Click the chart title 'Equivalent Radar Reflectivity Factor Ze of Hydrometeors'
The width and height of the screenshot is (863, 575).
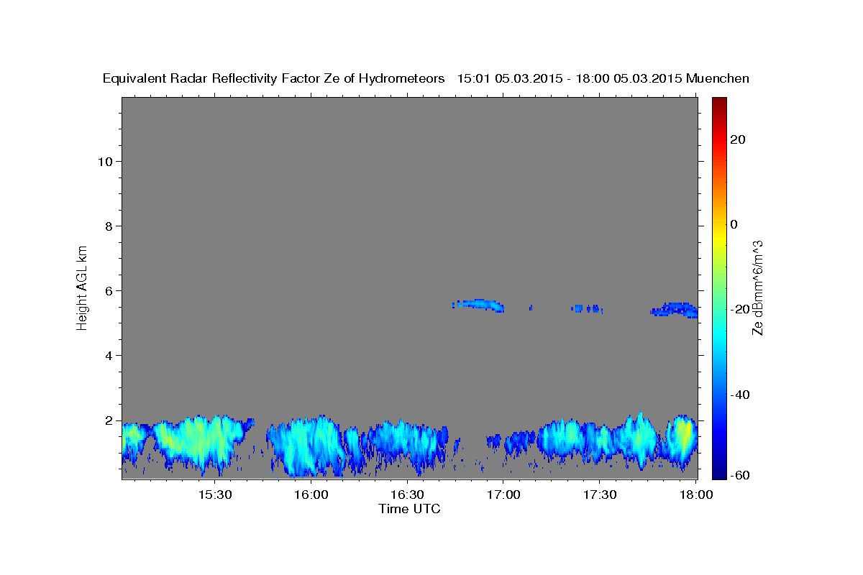[x=274, y=78]
